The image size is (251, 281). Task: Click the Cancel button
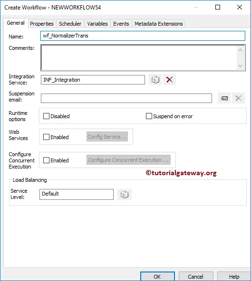(196, 277)
